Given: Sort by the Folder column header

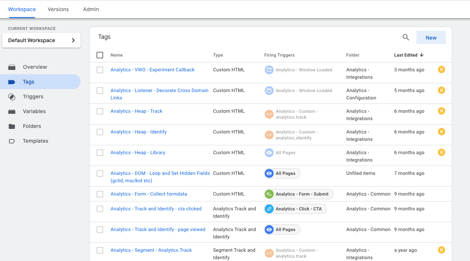Looking at the screenshot, I should [x=353, y=55].
